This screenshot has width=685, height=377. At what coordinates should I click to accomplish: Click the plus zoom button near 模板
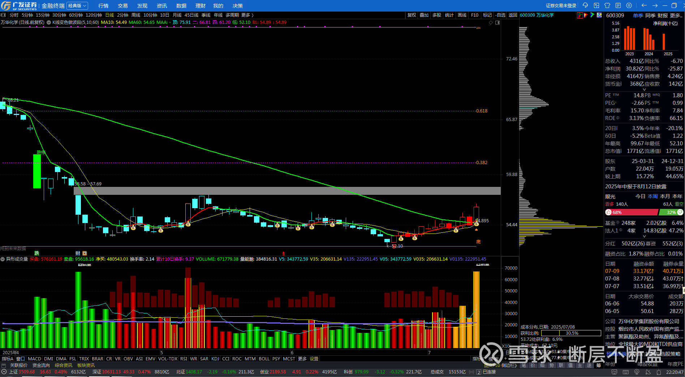click(x=506, y=359)
